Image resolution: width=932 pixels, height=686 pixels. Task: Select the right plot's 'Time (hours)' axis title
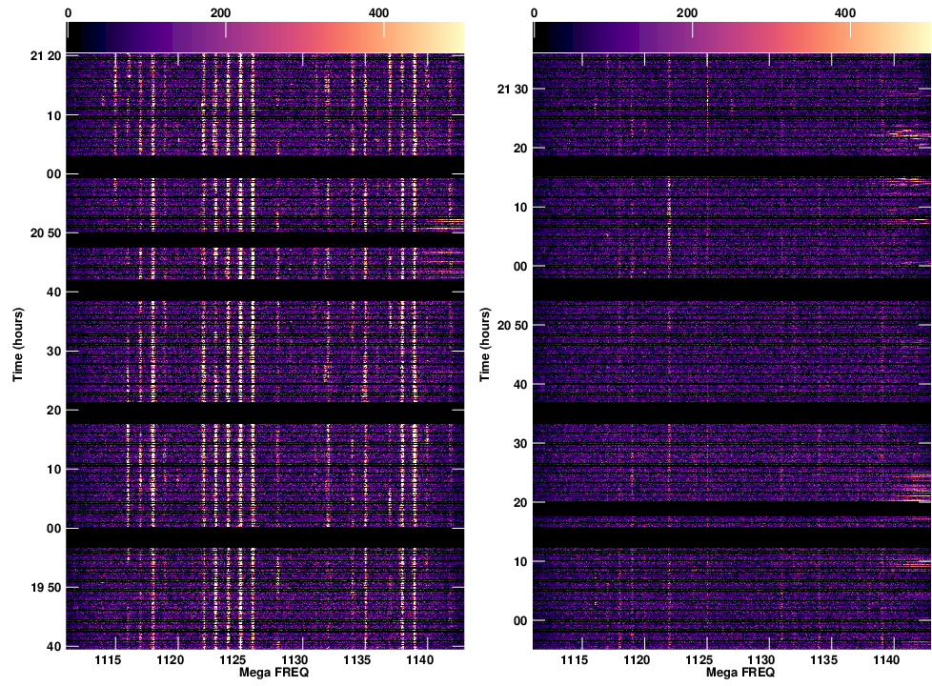click(483, 345)
